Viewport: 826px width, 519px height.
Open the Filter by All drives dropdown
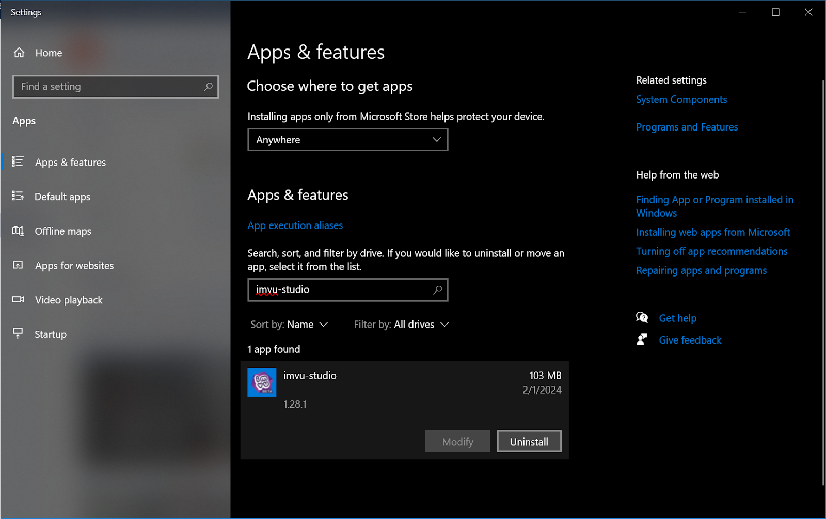tap(402, 325)
